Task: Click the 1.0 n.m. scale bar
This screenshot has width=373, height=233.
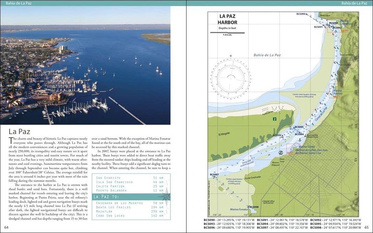Action: click(228, 33)
